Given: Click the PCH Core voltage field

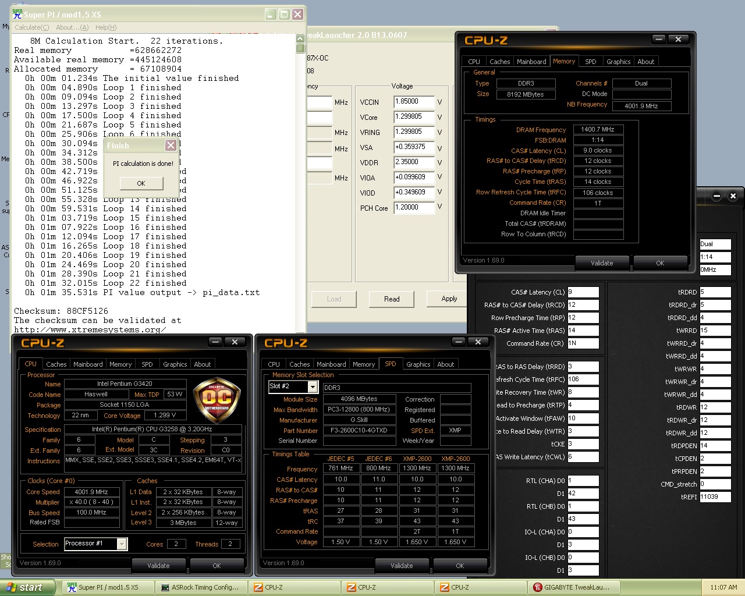Looking at the screenshot, I should (414, 208).
